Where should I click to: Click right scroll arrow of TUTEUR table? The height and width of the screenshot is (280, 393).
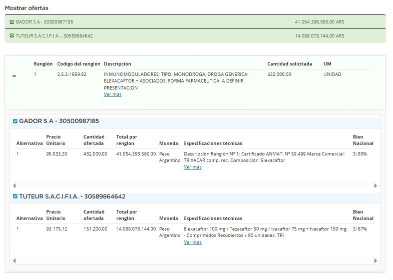pos(375,261)
